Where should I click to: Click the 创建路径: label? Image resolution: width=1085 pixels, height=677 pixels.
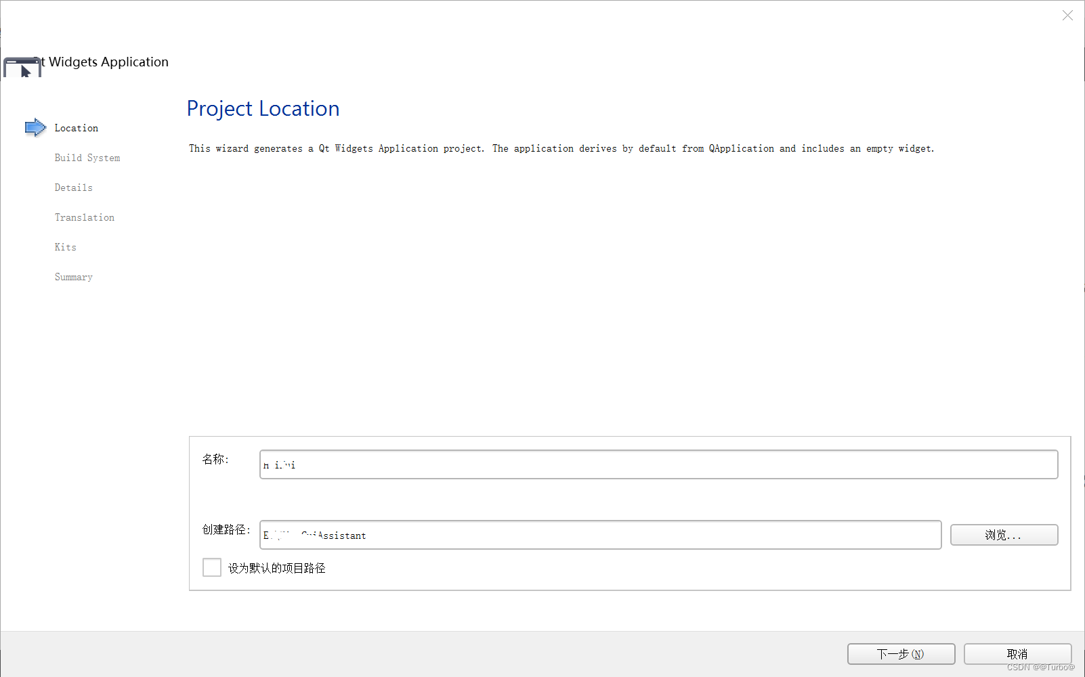pos(226,529)
